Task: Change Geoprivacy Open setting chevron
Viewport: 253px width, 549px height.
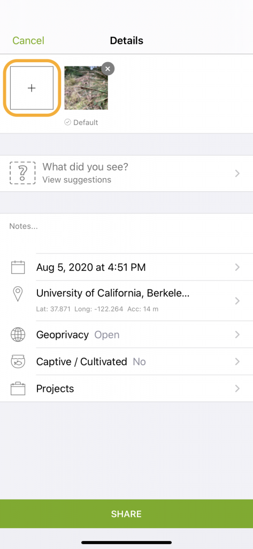Action: tap(237, 335)
